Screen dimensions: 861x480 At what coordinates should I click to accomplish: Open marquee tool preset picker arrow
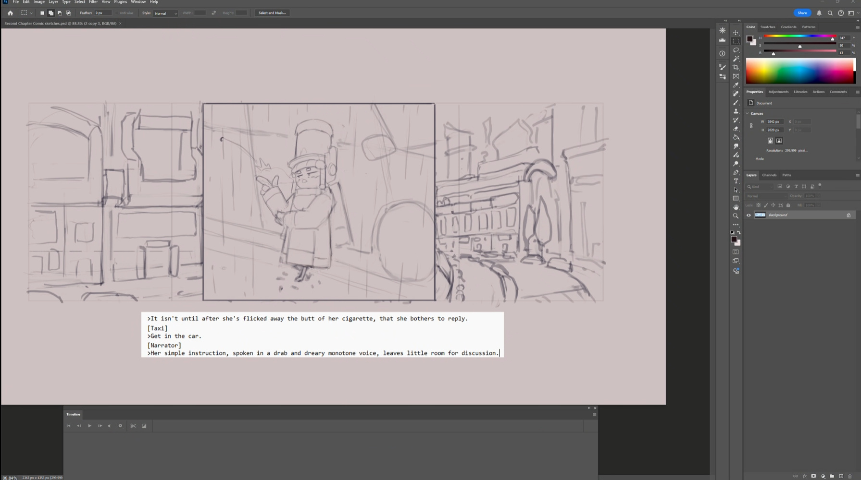(x=31, y=13)
